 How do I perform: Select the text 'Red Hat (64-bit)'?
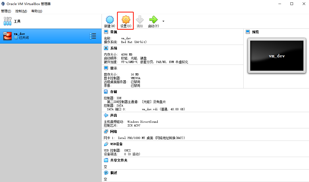pyautogui.click(x=134, y=42)
